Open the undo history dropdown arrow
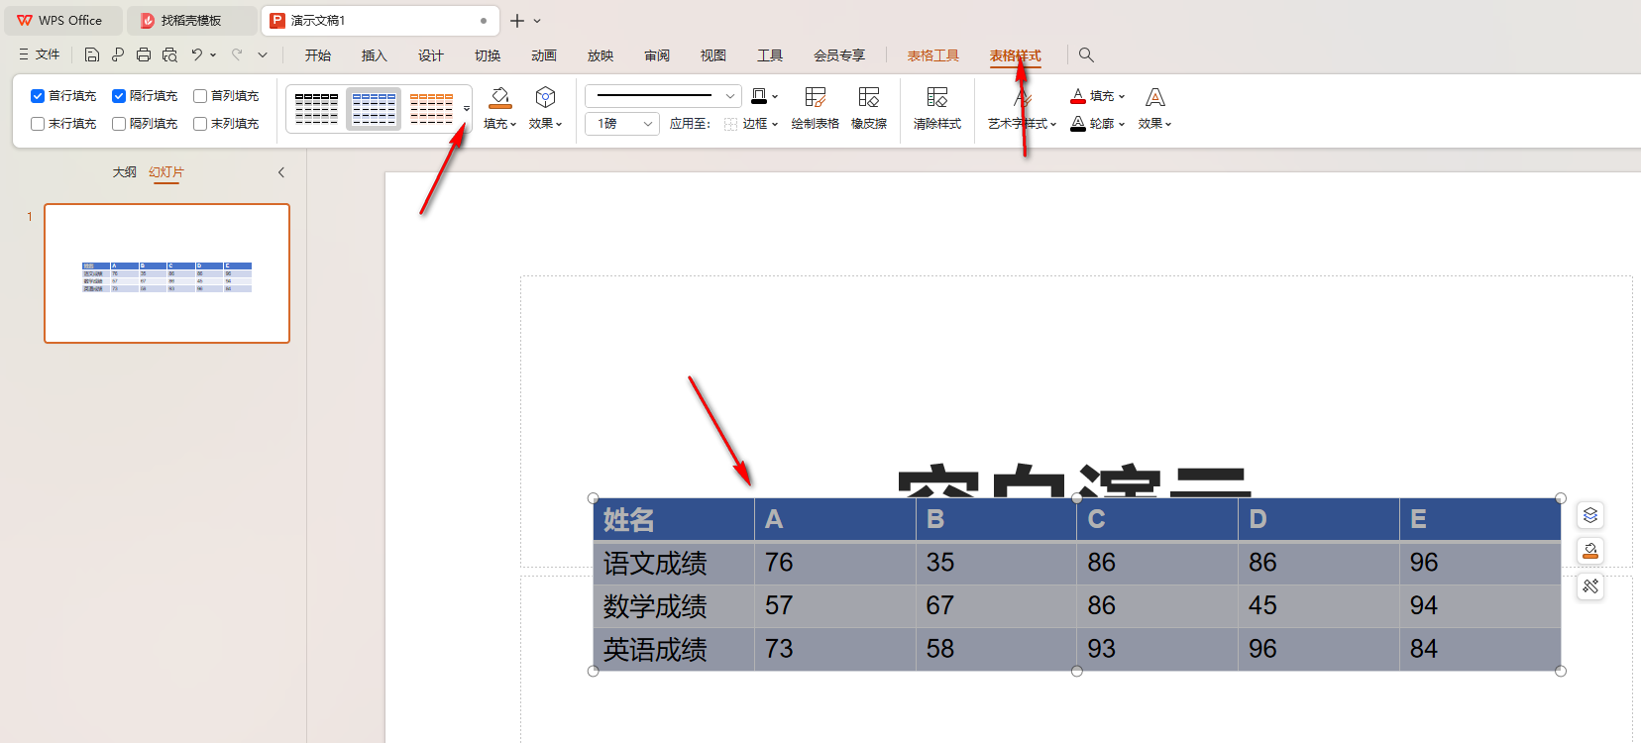The width and height of the screenshot is (1641, 743). click(213, 54)
